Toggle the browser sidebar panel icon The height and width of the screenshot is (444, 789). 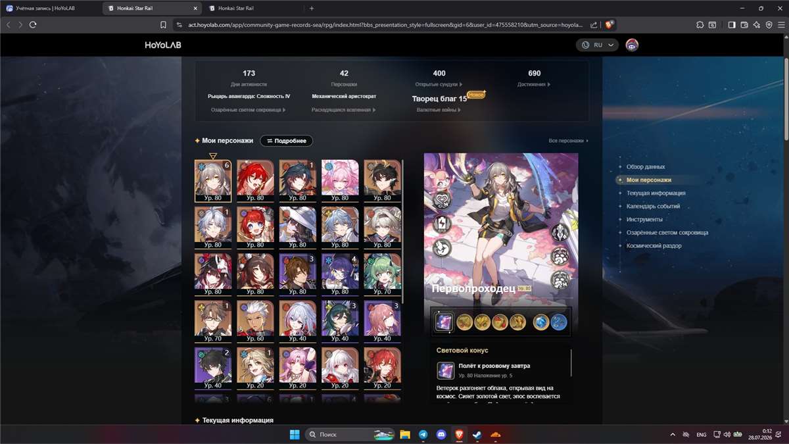(731, 24)
